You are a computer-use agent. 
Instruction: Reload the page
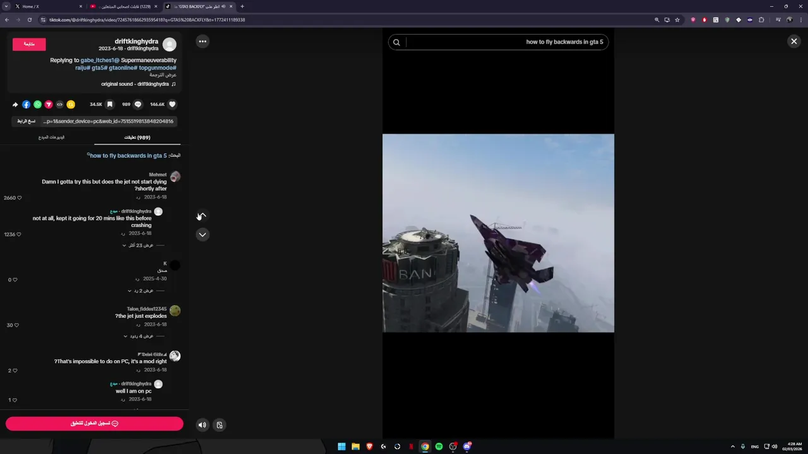29,20
